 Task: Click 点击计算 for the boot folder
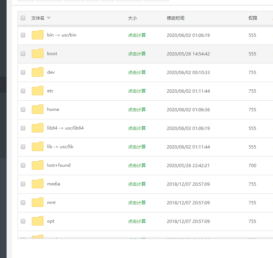(x=137, y=54)
